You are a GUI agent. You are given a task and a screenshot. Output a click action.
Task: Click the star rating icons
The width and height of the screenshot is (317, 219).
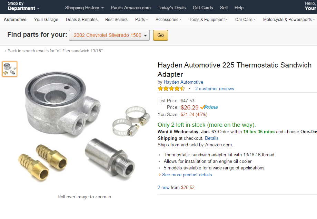171,89
